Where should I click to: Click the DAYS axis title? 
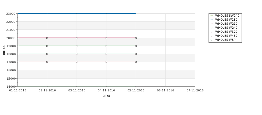[106, 96]
